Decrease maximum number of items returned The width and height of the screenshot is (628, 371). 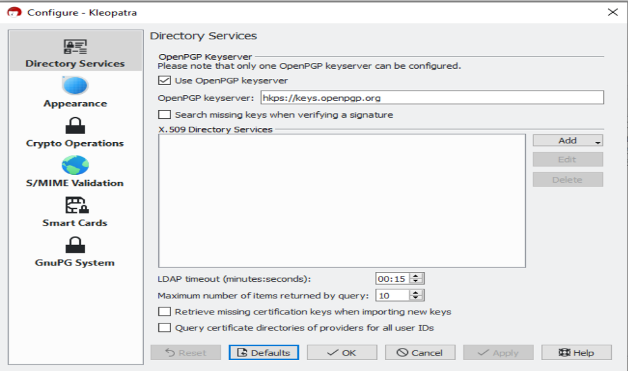(416, 298)
